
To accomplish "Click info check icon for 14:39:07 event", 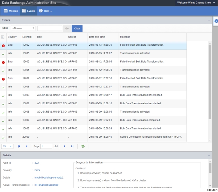I will (3, 54).
